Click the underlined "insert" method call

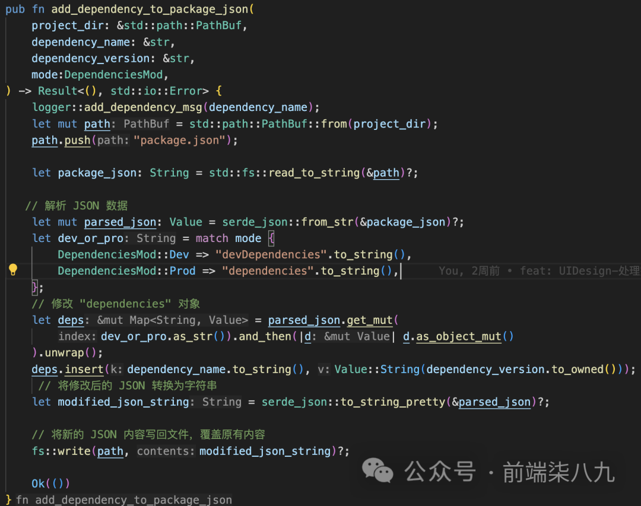tap(84, 369)
